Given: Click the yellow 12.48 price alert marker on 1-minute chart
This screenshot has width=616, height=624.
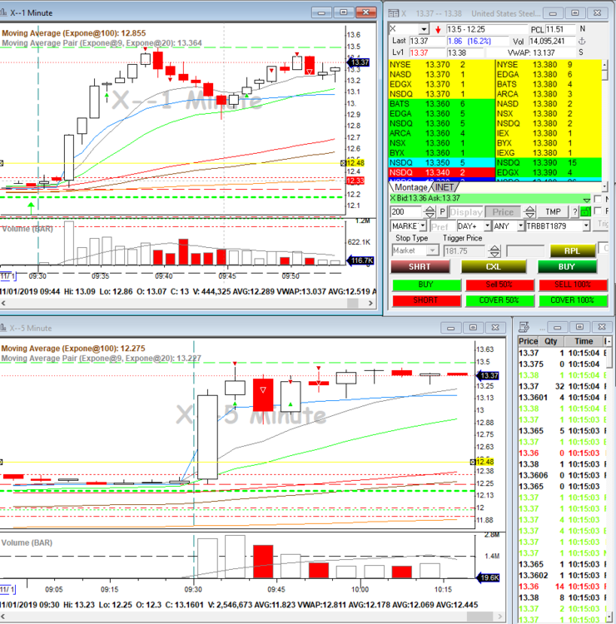Looking at the screenshot, I should point(356,163).
